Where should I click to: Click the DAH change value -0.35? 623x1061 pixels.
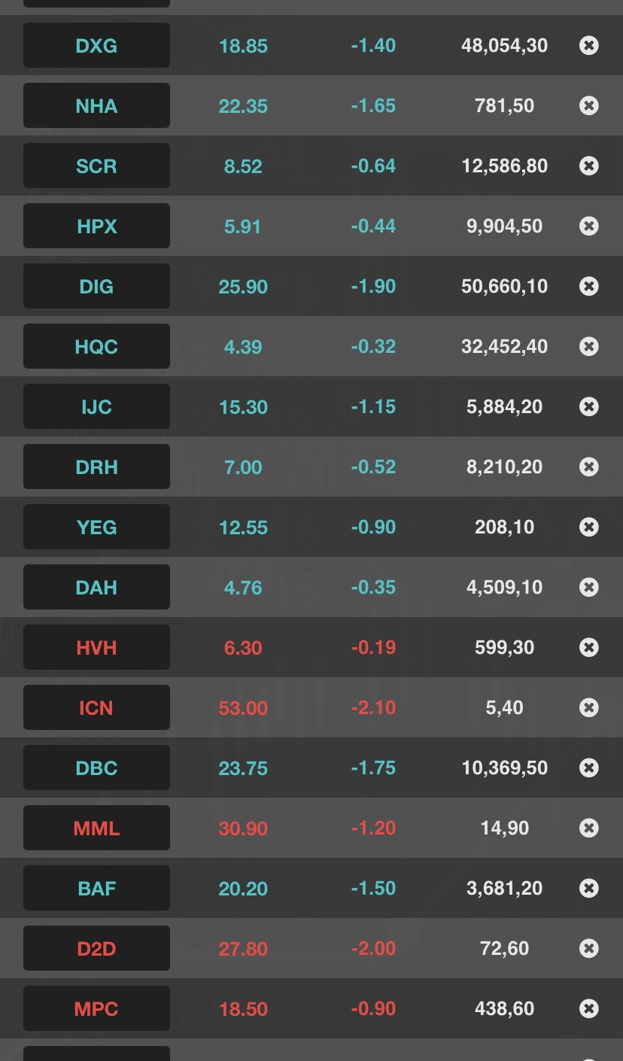pyautogui.click(x=373, y=588)
